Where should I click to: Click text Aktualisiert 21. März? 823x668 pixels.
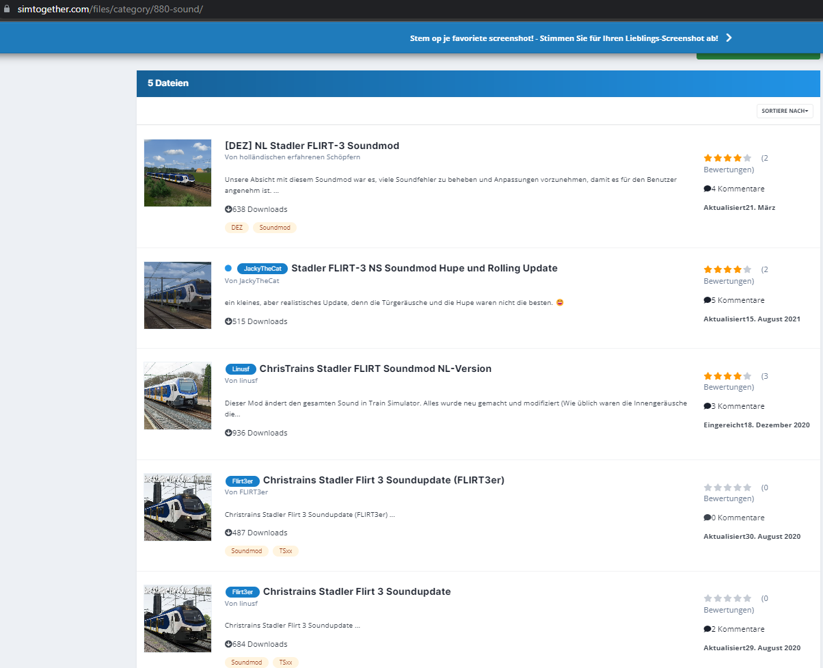click(x=740, y=207)
